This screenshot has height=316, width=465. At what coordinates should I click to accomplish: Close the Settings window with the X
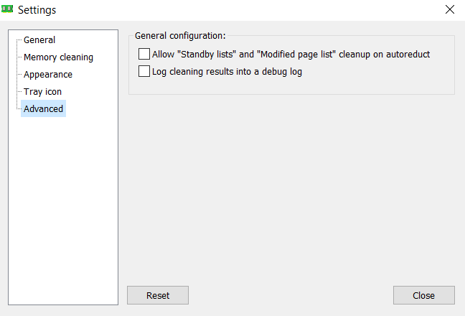pyautogui.click(x=450, y=10)
